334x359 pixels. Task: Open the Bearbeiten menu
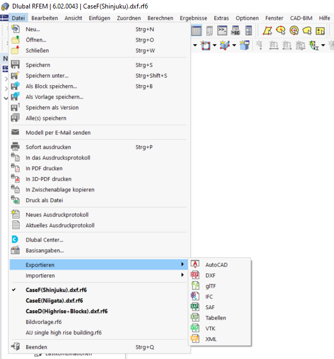(45, 18)
